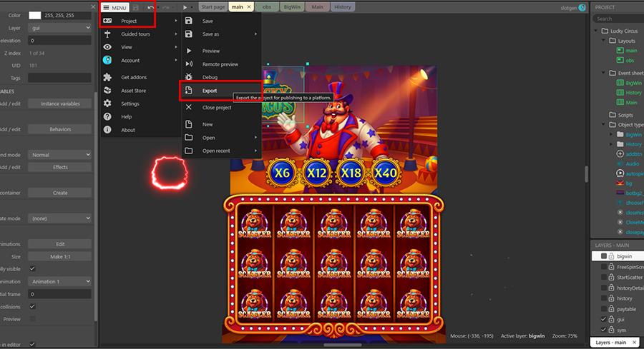
Task: Open the Project submenu
Action: point(129,21)
